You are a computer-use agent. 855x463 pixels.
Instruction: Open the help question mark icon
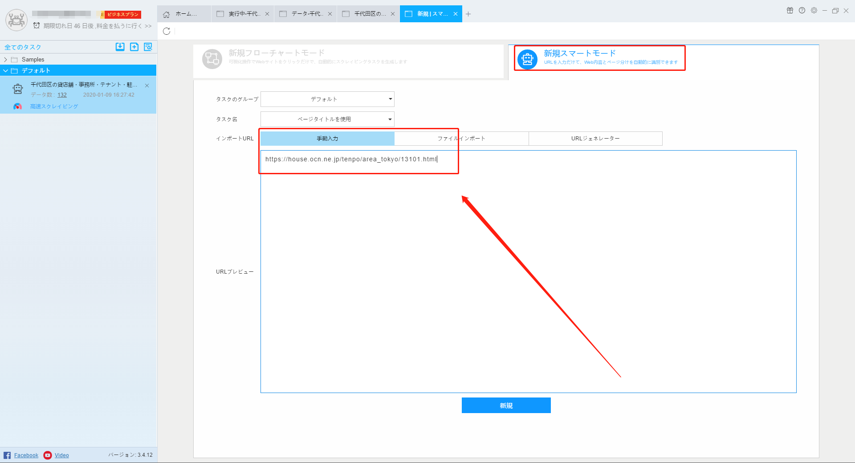(x=802, y=11)
